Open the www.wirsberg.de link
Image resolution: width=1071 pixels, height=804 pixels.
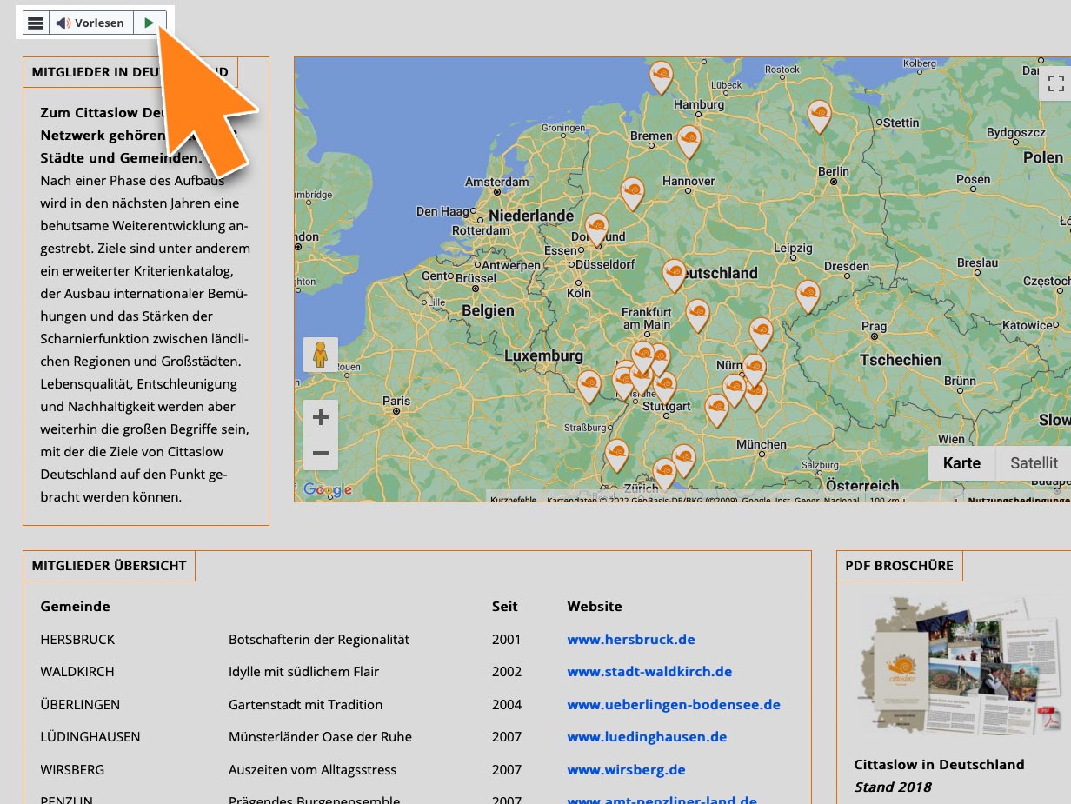[626, 770]
